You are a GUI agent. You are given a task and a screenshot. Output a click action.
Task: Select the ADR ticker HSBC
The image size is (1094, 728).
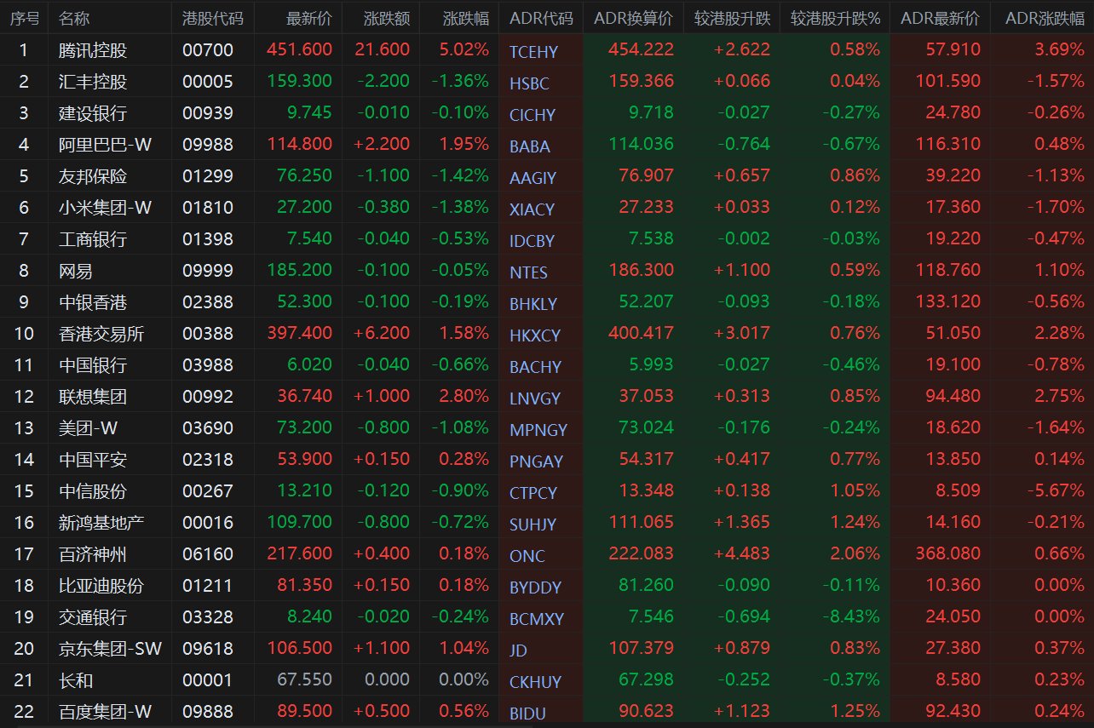click(529, 83)
